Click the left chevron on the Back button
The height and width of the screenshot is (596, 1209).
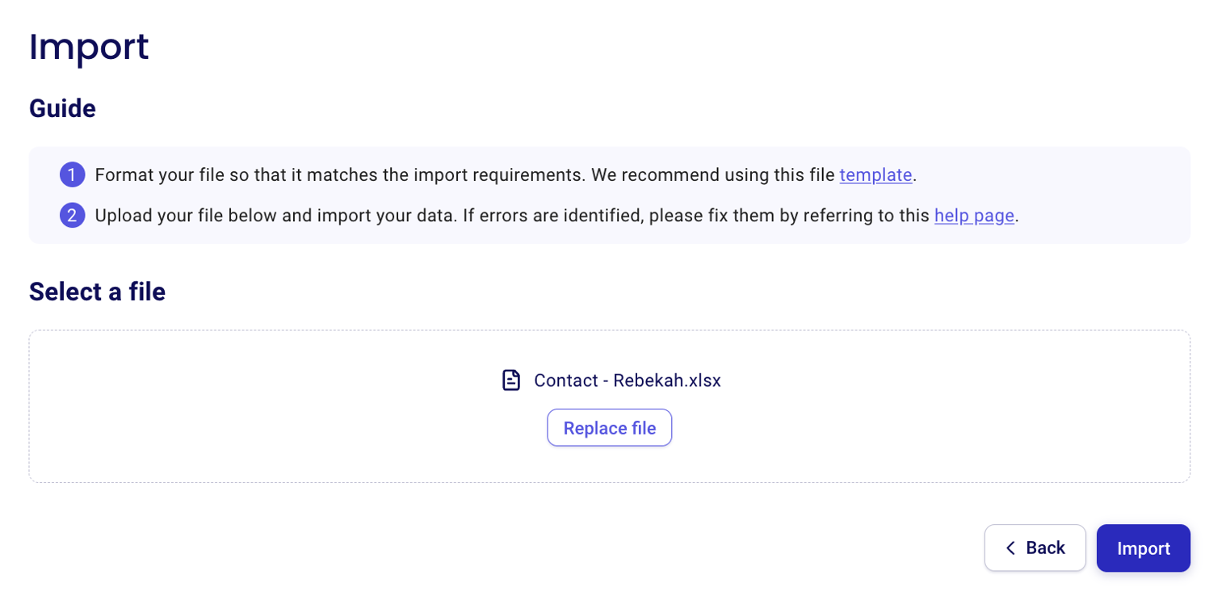pyautogui.click(x=1010, y=548)
